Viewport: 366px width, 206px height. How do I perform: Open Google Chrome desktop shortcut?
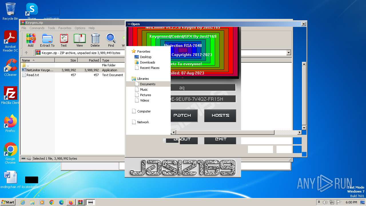tap(10, 153)
